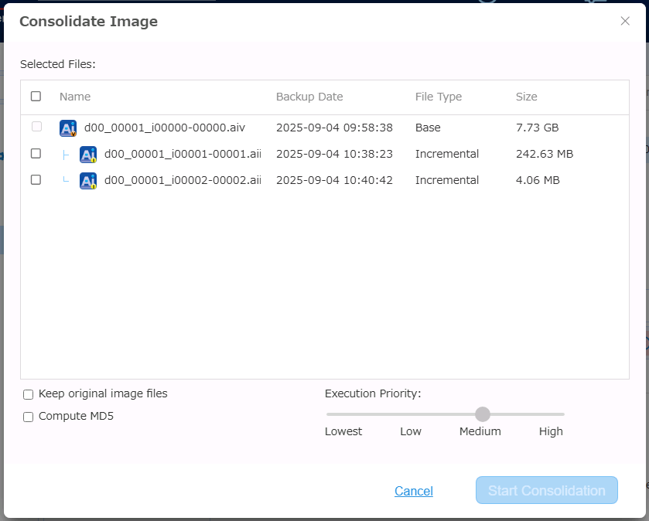The height and width of the screenshot is (521, 649).
Task: Click the incremental image i00002-00002.aii icon
Action: [x=88, y=181]
